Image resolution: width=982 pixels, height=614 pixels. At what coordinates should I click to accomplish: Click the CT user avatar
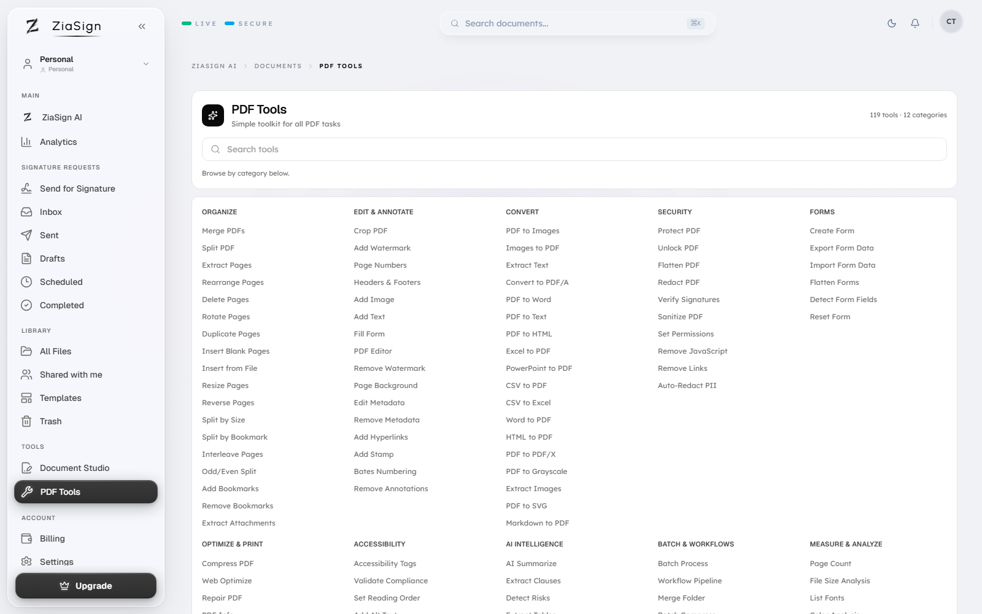[951, 21]
